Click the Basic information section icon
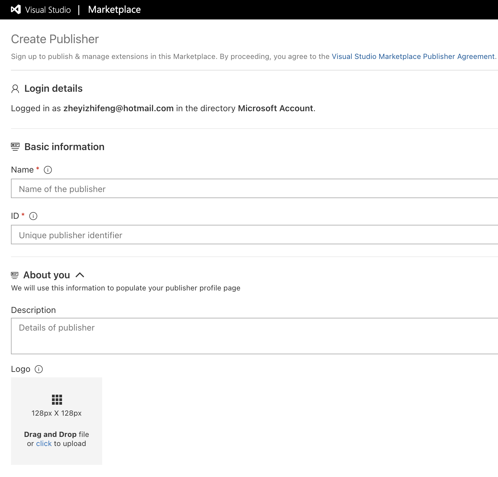This screenshot has height=477, width=498. 15,147
